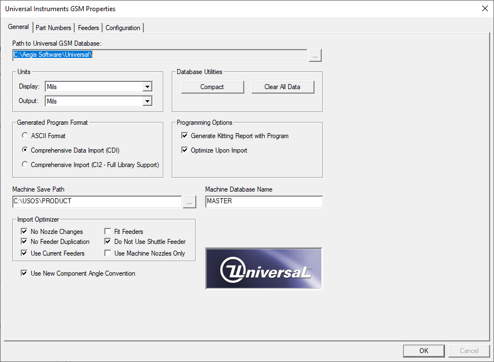Click Clear All Data
494x362 pixels.
[283, 87]
